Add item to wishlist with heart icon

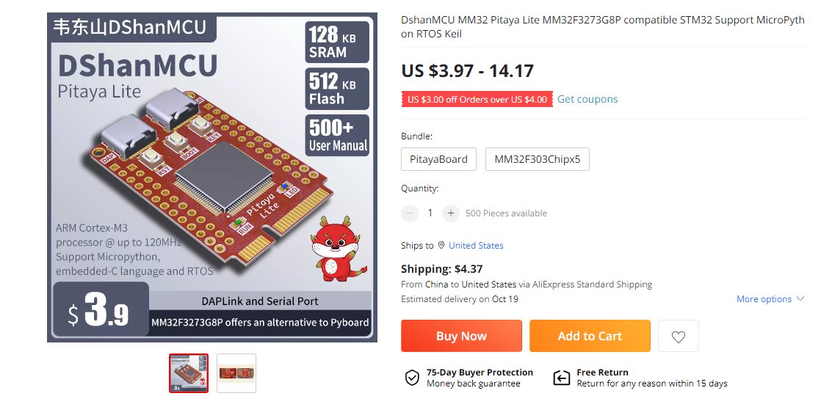678,336
